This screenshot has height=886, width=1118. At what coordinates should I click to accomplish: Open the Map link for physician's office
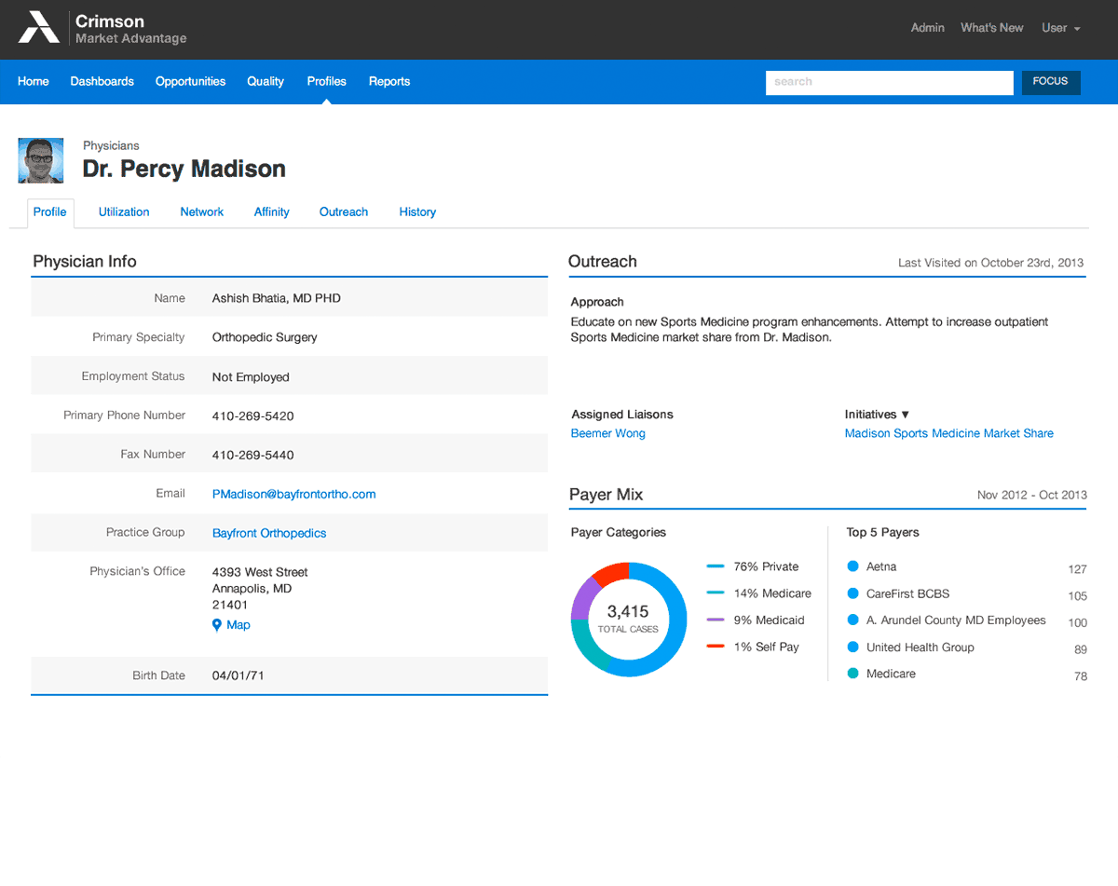coord(239,625)
